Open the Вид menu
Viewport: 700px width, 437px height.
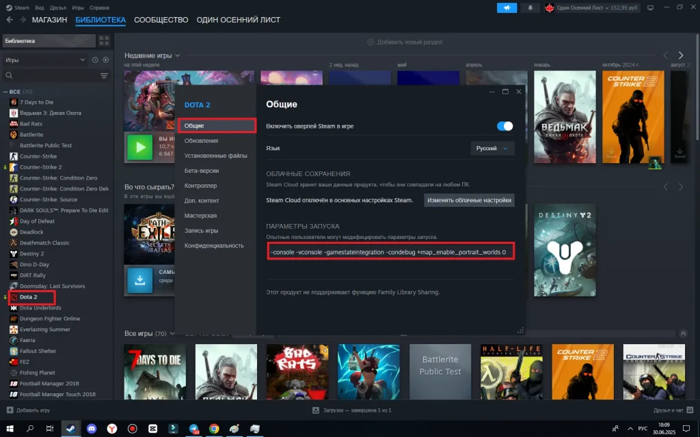tap(39, 8)
